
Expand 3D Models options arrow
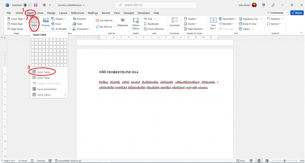[x=70, y=29]
